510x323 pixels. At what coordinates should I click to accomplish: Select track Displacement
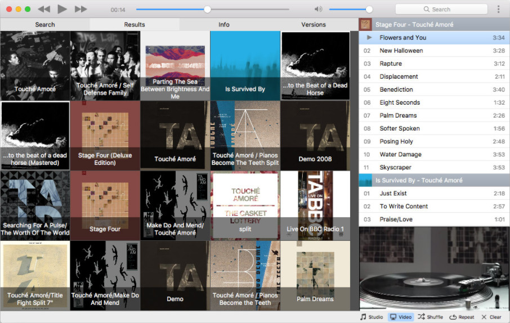coord(434,77)
